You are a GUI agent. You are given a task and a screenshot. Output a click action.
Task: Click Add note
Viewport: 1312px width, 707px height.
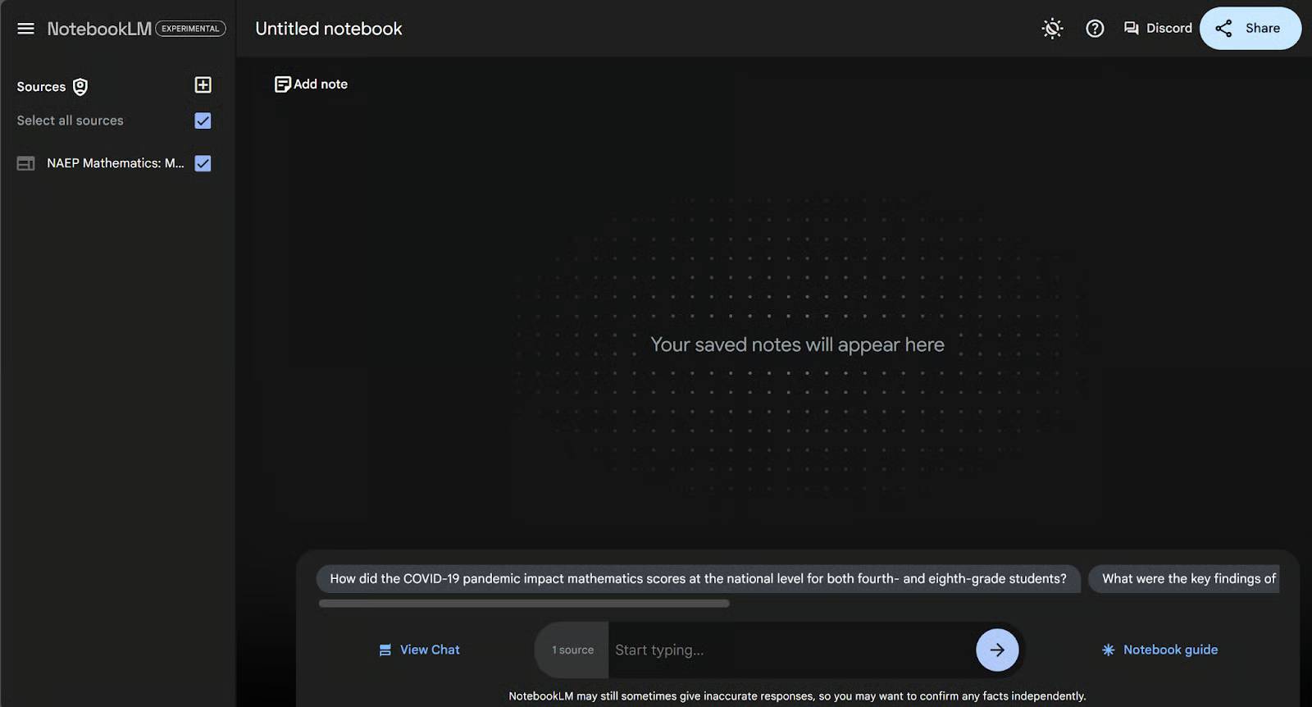(311, 84)
